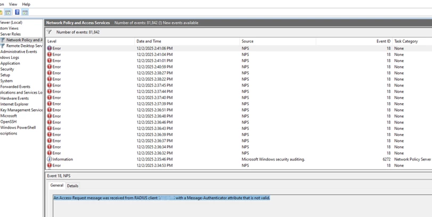Click the funnel icon of Network Policy view

point(3,40)
